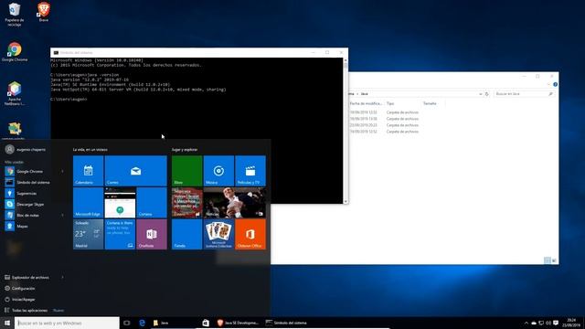
Task: Open the Microsoft Solitaire Collection tile
Action: (x=218, y=234)
